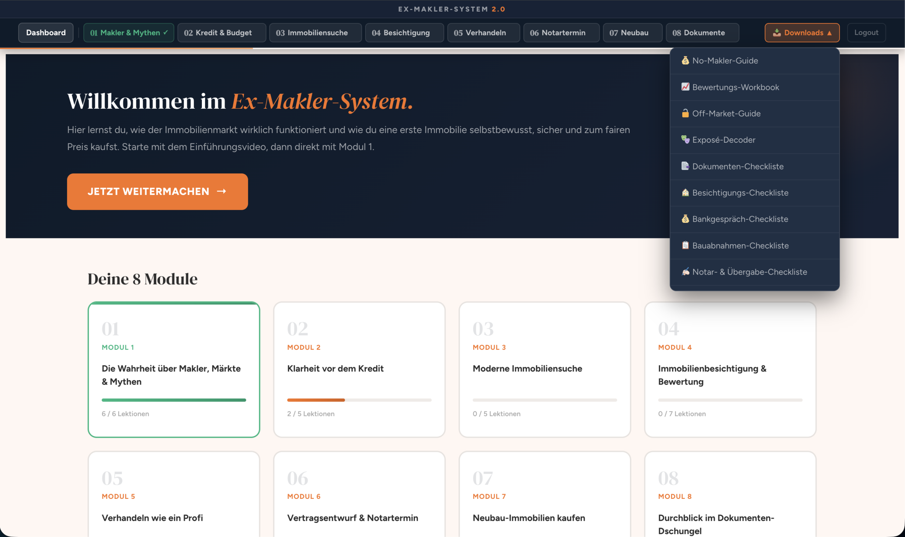Open the Bewertungs-Workbook menu entry
Screen dimensions: 905x537
tap(755, 87)
